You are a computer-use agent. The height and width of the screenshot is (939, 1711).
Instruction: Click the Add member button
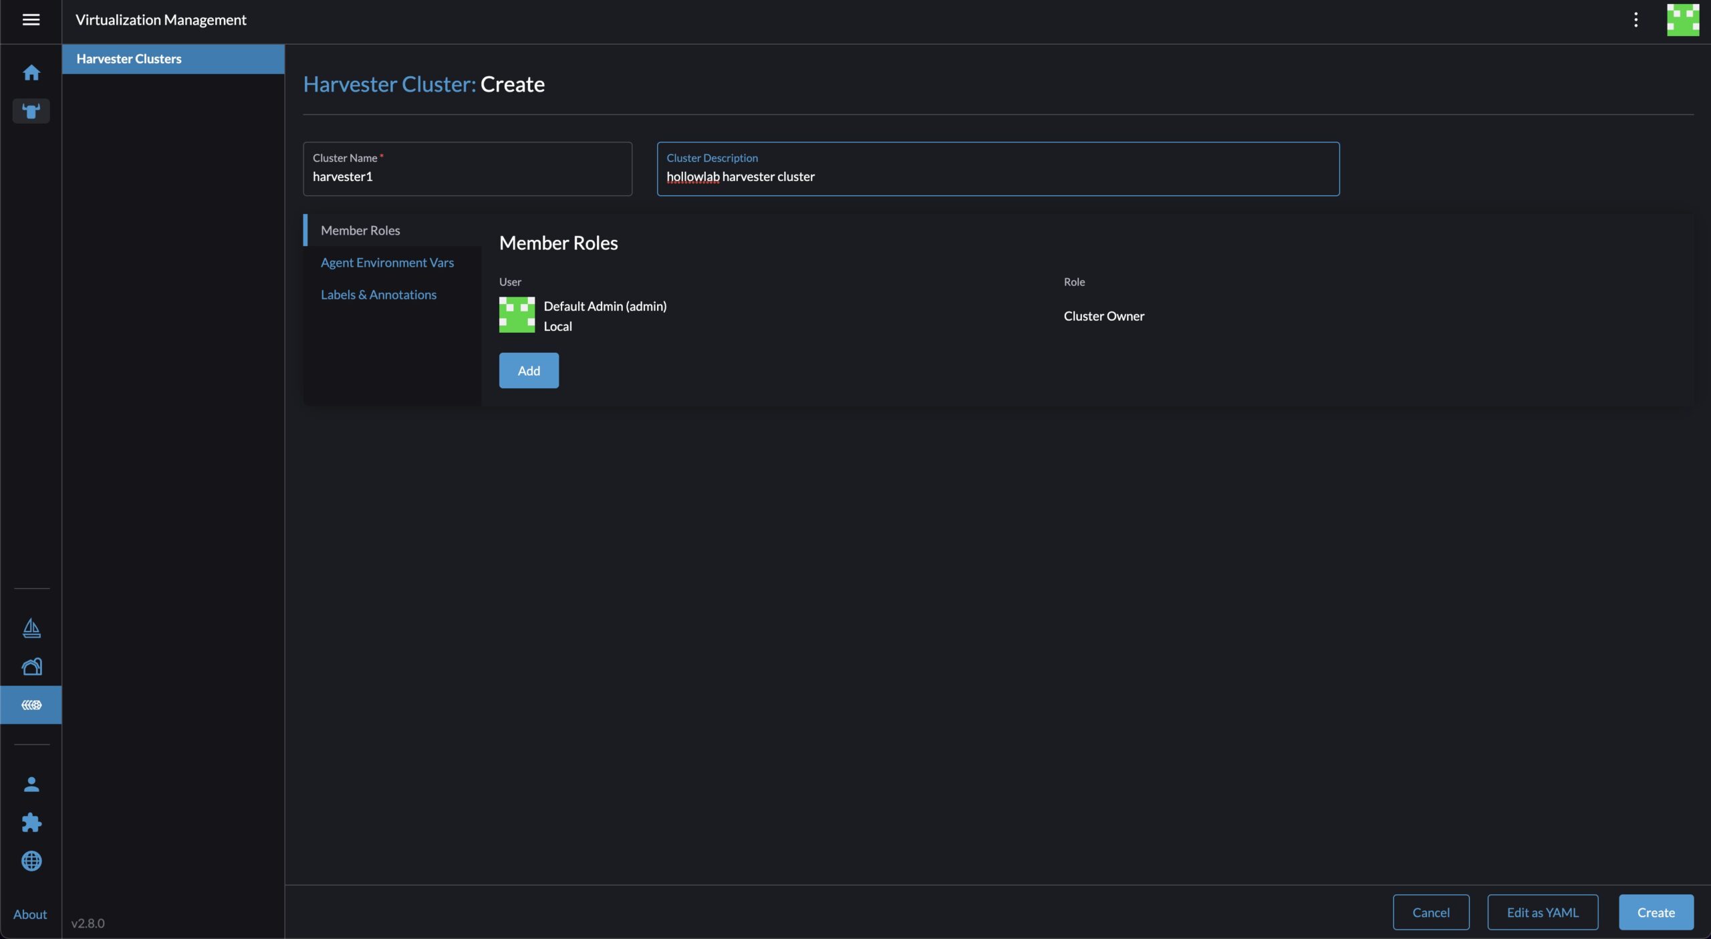(x=528, y=370)
